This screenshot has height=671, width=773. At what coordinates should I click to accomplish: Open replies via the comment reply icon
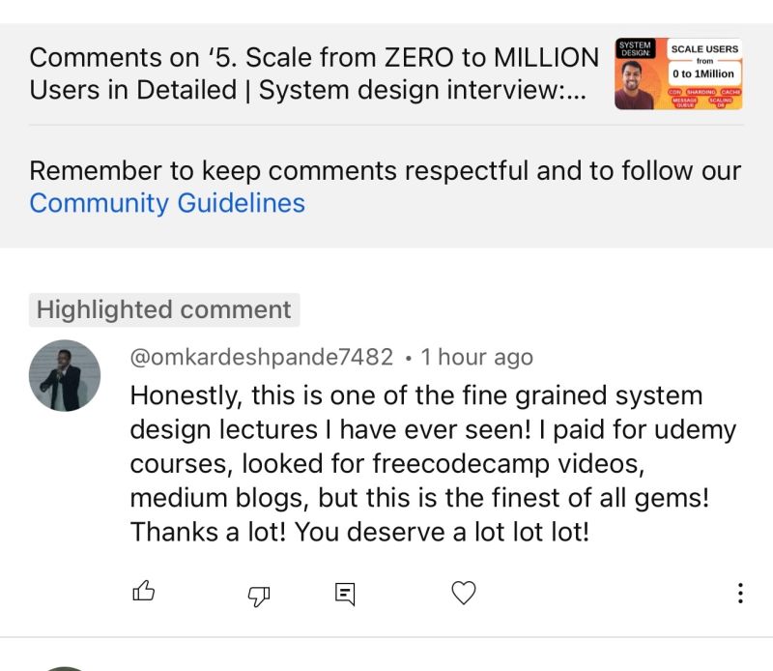tap(345, 594)
